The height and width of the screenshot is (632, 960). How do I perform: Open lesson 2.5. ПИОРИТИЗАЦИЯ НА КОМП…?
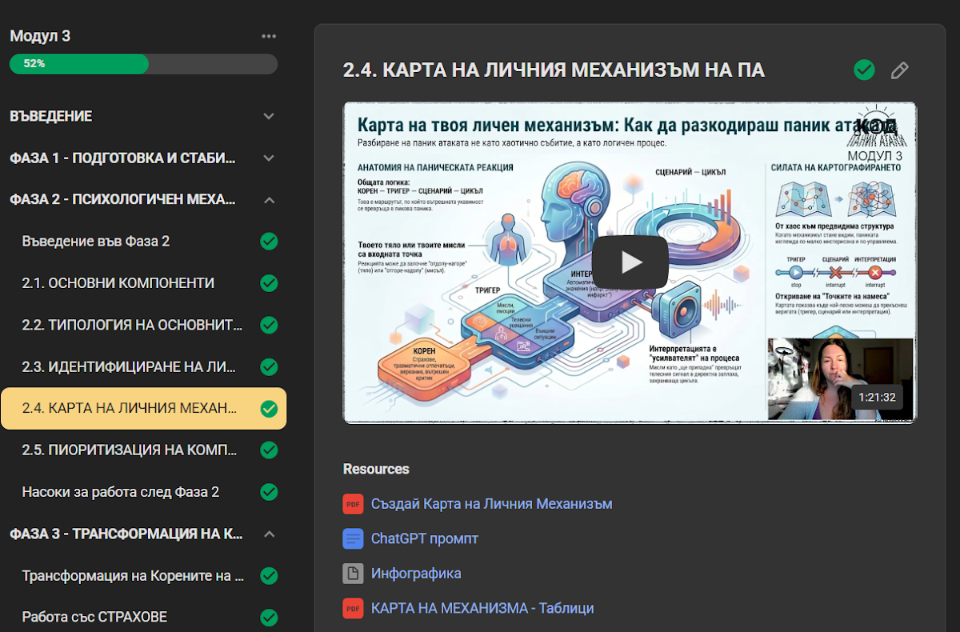(x=130, y=450)
